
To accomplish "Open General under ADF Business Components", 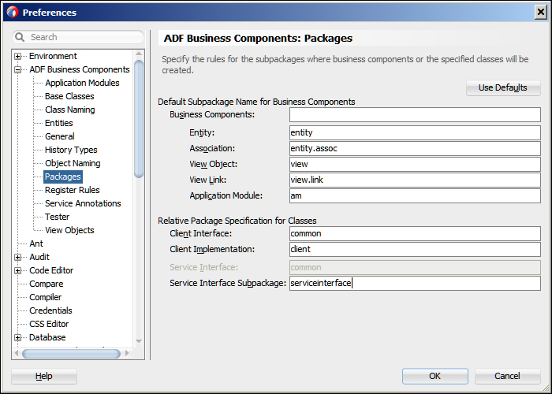I will pyautogui.click(x=59, y=136).
